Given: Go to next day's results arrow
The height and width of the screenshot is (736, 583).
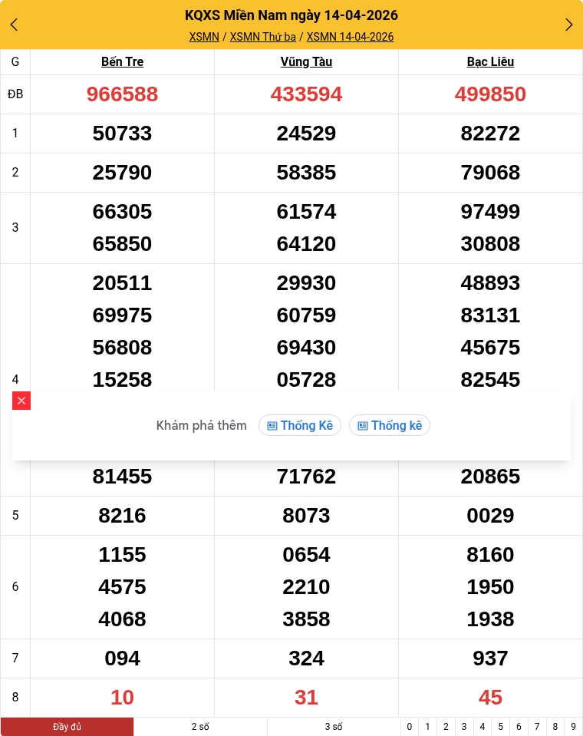Looking at the screenshot, I should [x=568, y=25].
